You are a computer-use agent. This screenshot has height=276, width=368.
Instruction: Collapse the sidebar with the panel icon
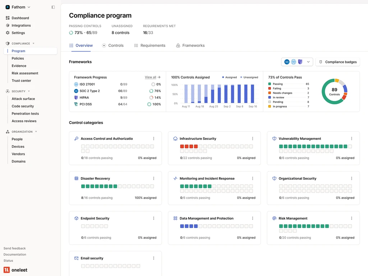click(x=53, y=7)
